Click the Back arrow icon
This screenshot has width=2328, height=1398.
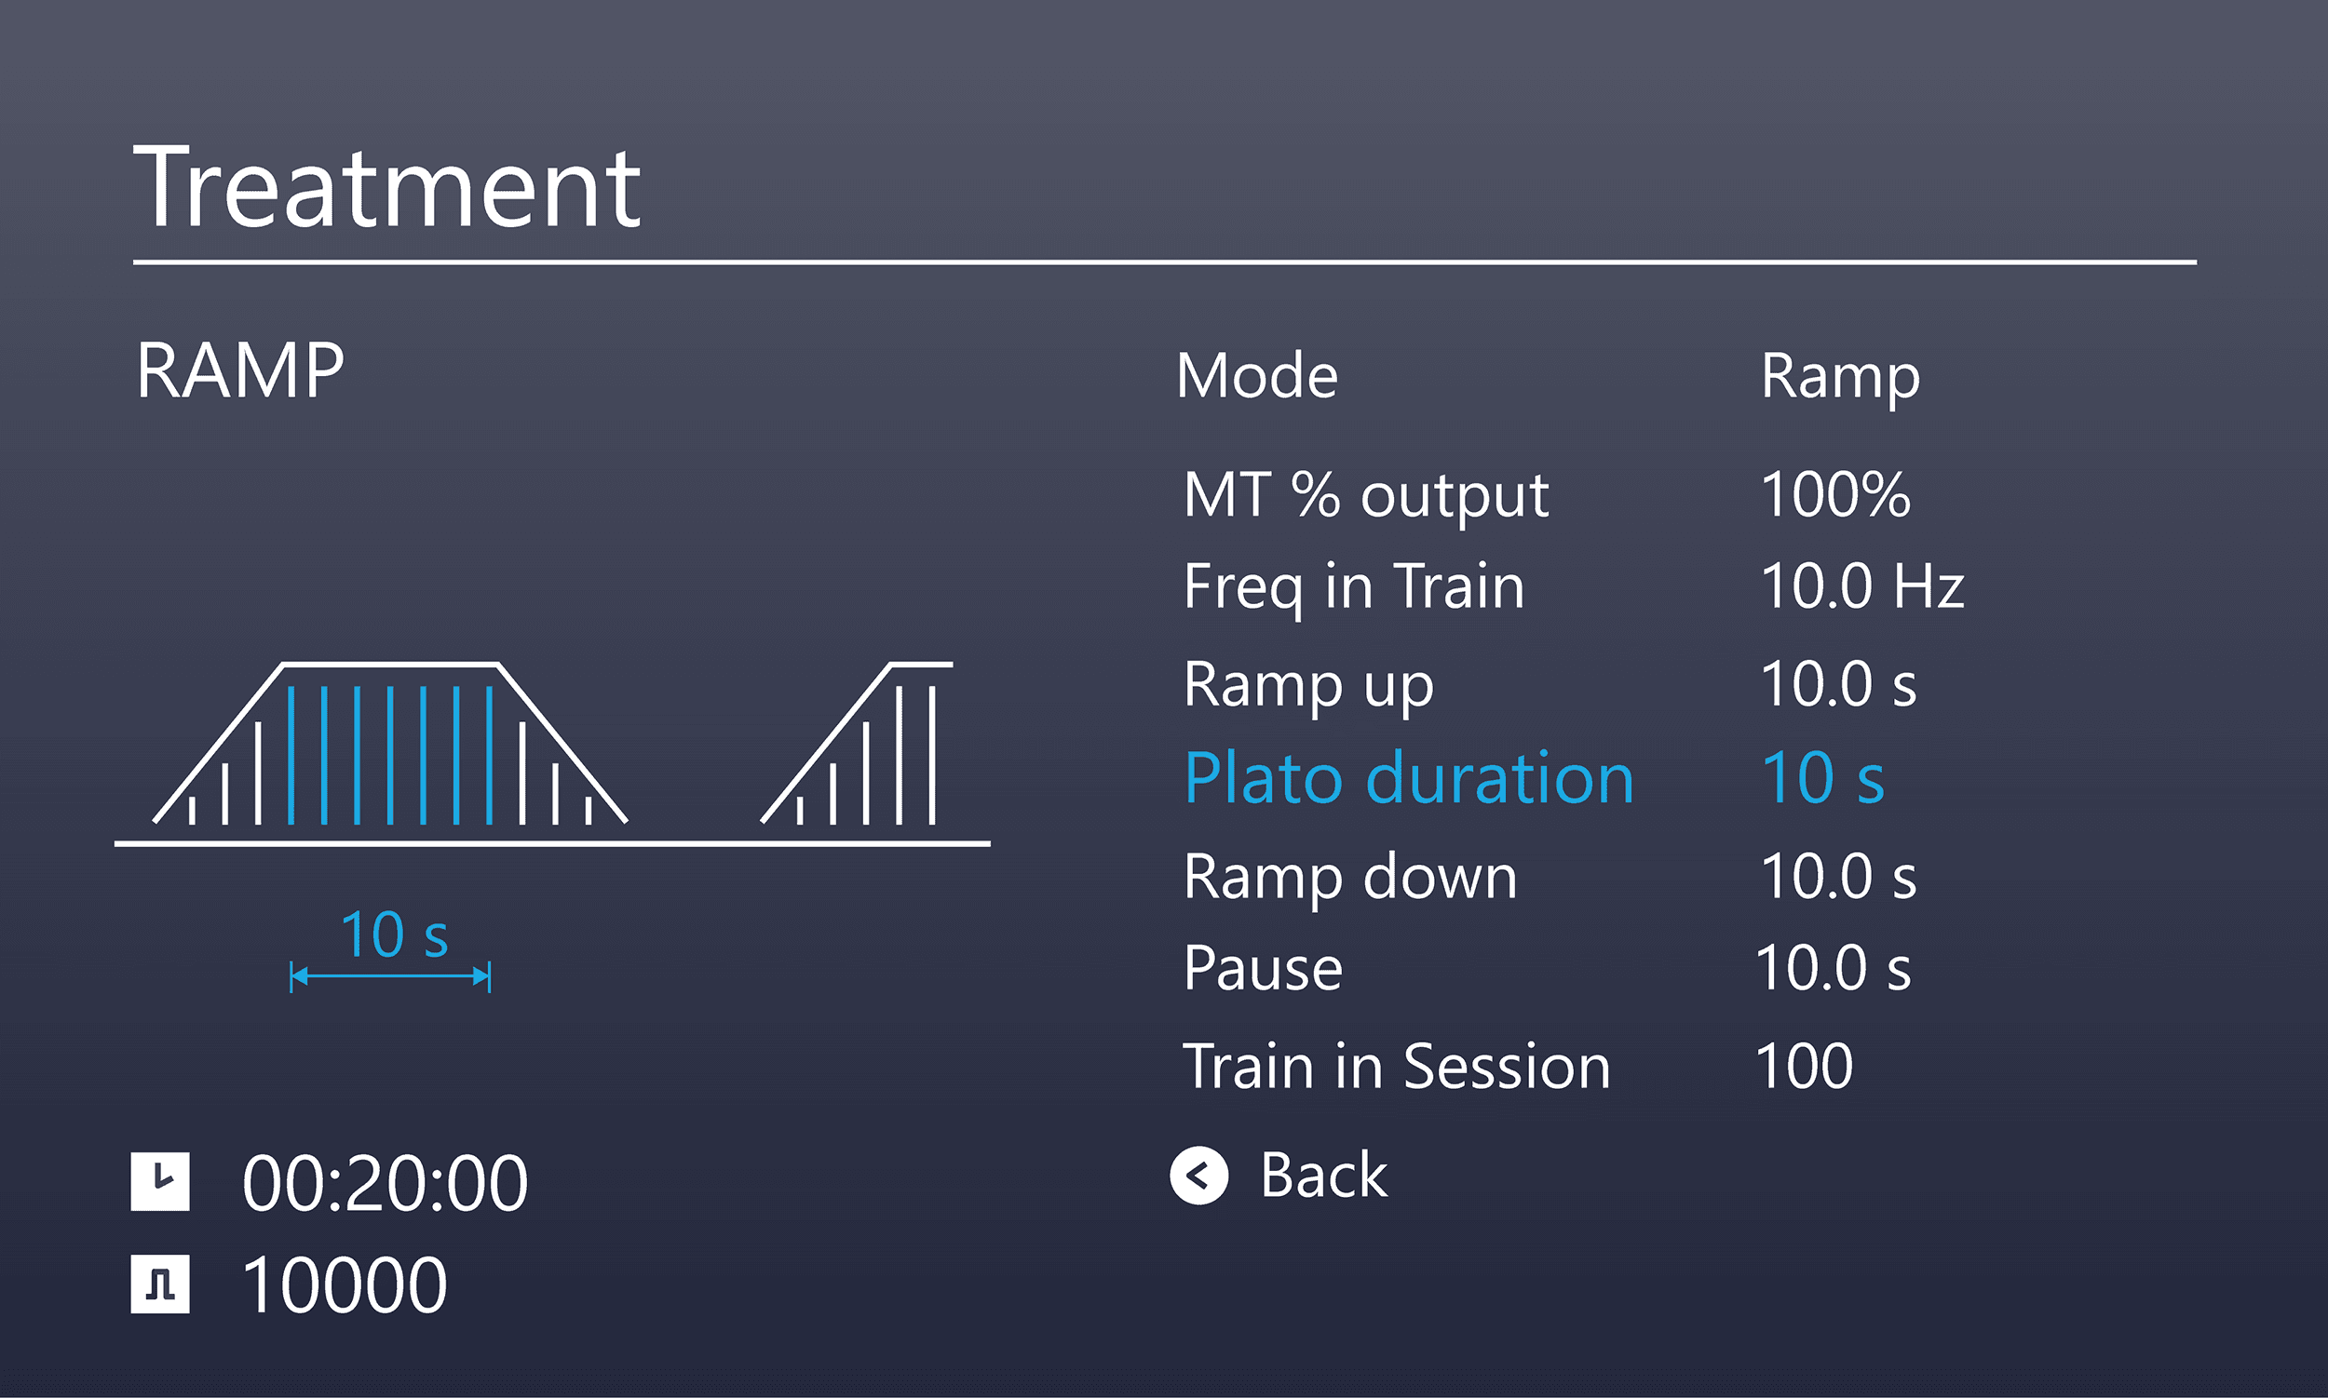pyautogui.click(x=1198, y=1176)
